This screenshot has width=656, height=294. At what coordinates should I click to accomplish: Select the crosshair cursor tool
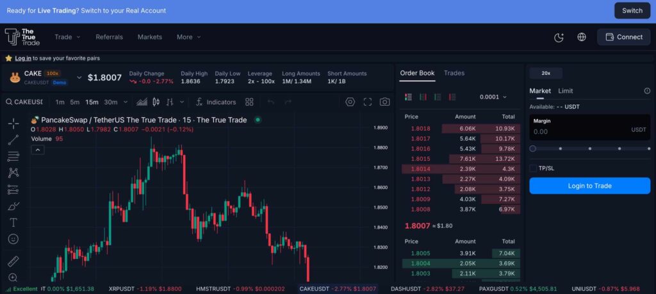13,124
